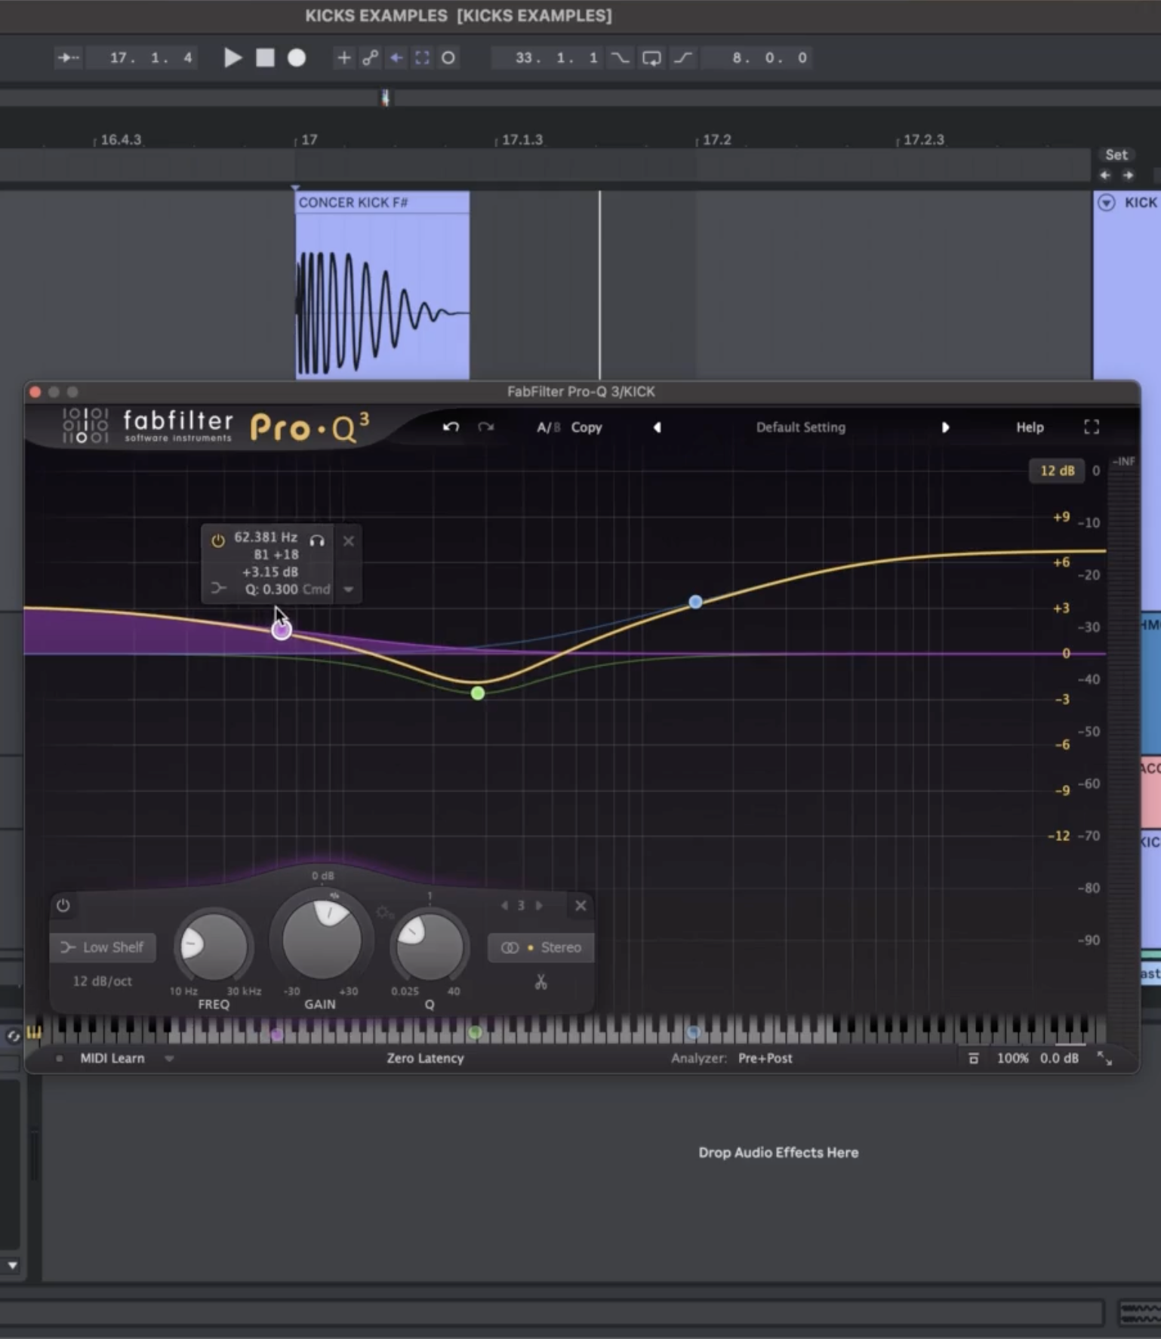Image resolution: width=1161 pixels, height=1339 pixels.
Task: Click Undo in Pro-Q 3
Action: pos(451,427)
